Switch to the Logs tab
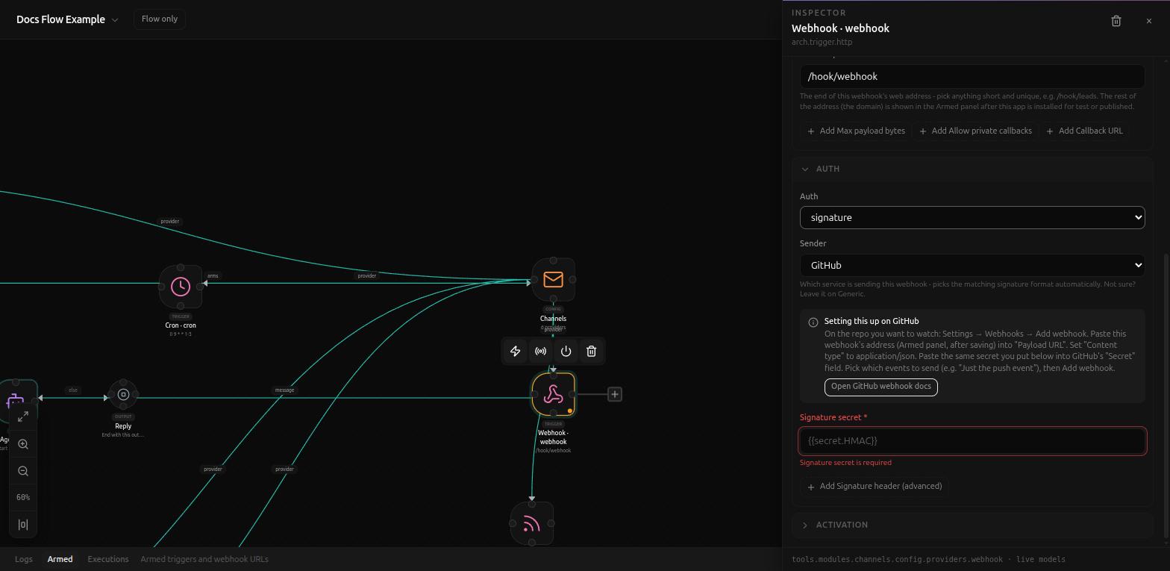Viewport: 1170px width, 571px height. [24, 559]
